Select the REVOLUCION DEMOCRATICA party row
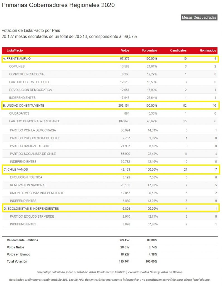 pos(30,90)
